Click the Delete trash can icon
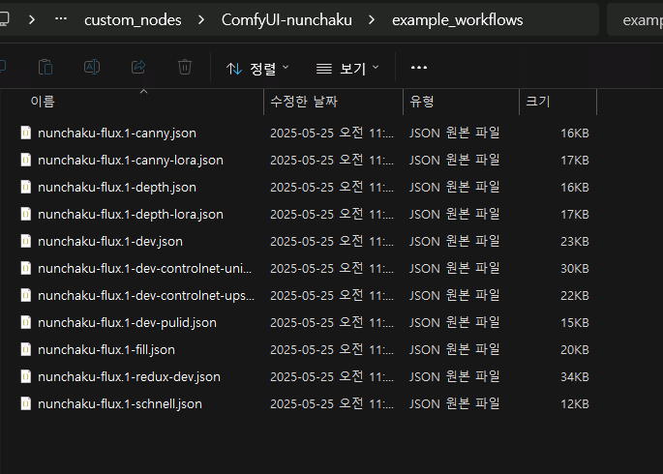This screenshot has height=474, width=663. 185,68
